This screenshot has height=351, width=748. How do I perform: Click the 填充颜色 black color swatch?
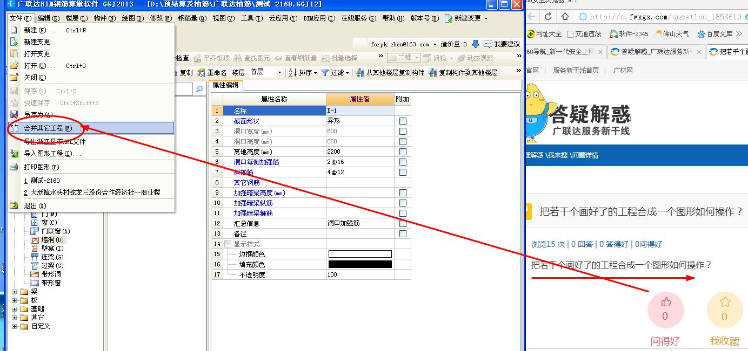tap(360, 265)
